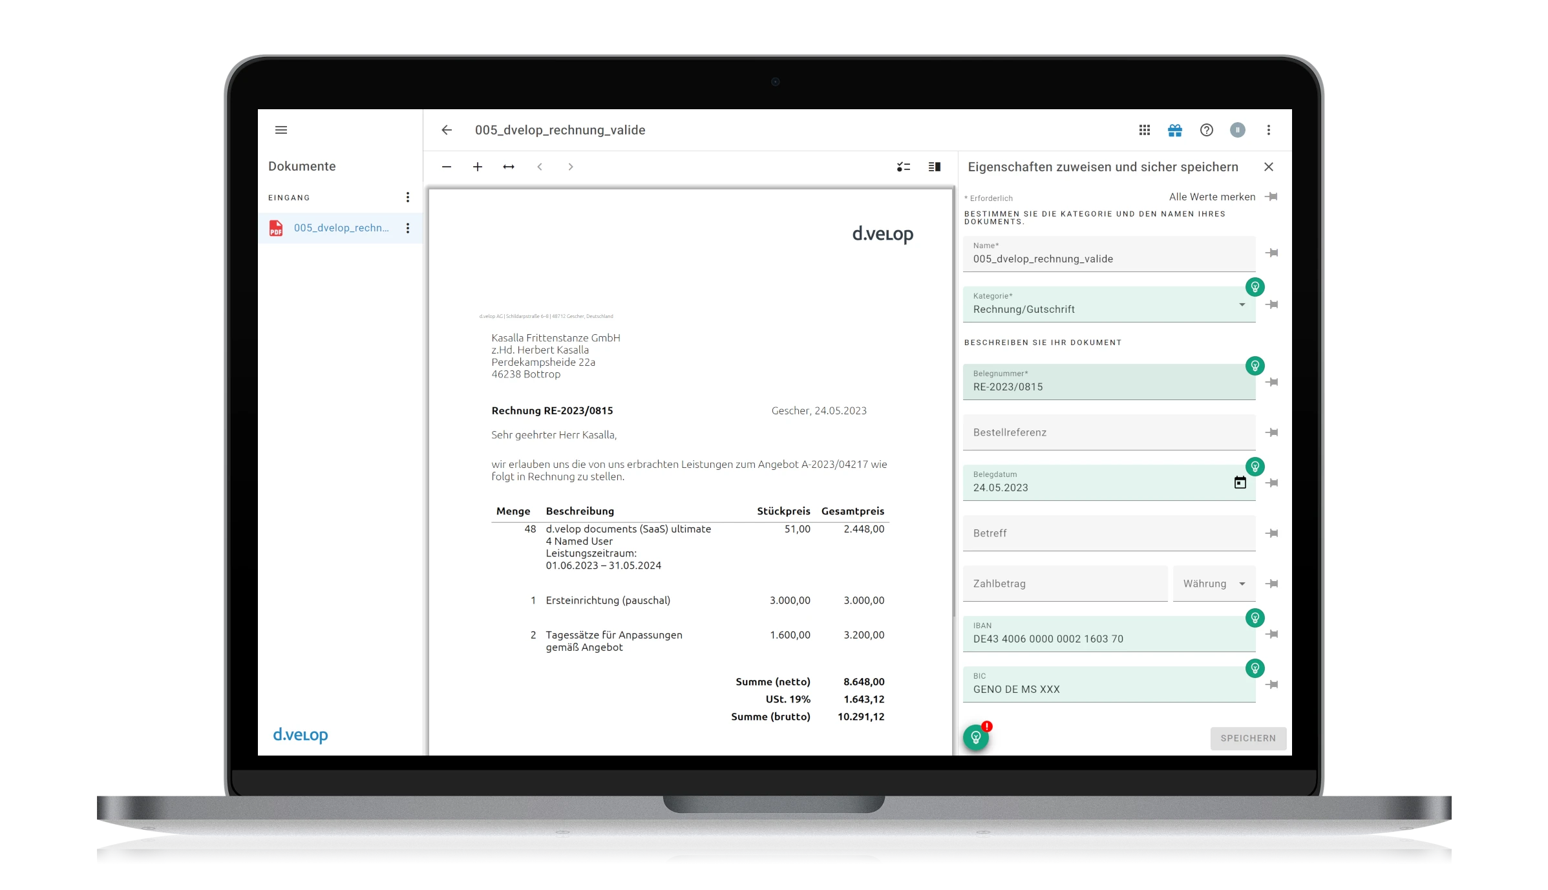Click the back arrow beside document title
This screenshot has width=1548, height=890.
pos(447,130)
